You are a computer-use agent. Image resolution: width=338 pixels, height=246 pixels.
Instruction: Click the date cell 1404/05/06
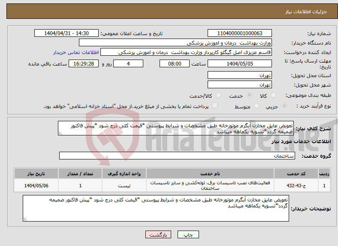point(36,185)
